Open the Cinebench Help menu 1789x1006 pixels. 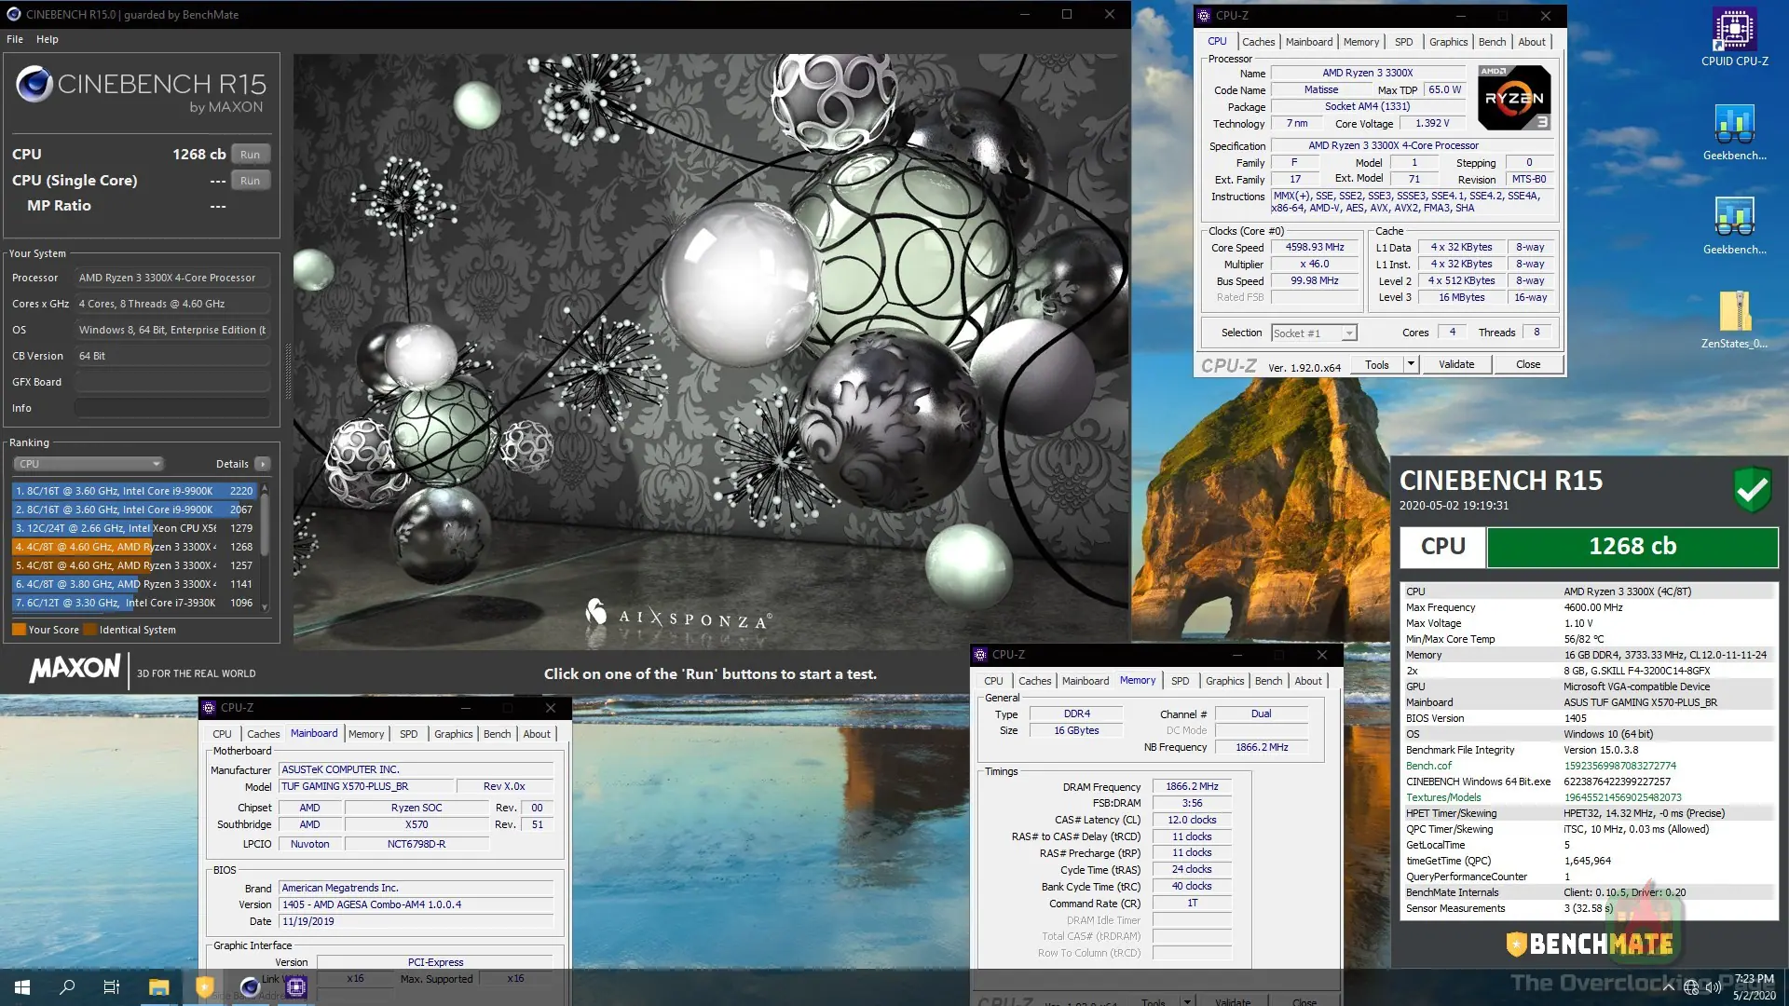48,39
